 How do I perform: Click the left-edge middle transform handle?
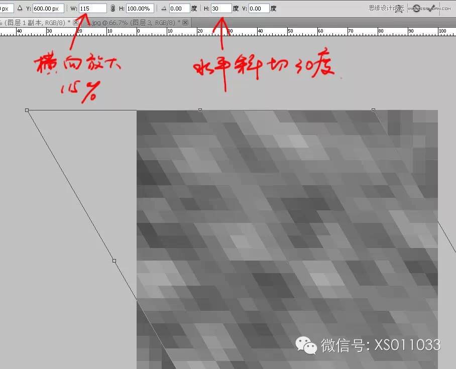[115, 261]
